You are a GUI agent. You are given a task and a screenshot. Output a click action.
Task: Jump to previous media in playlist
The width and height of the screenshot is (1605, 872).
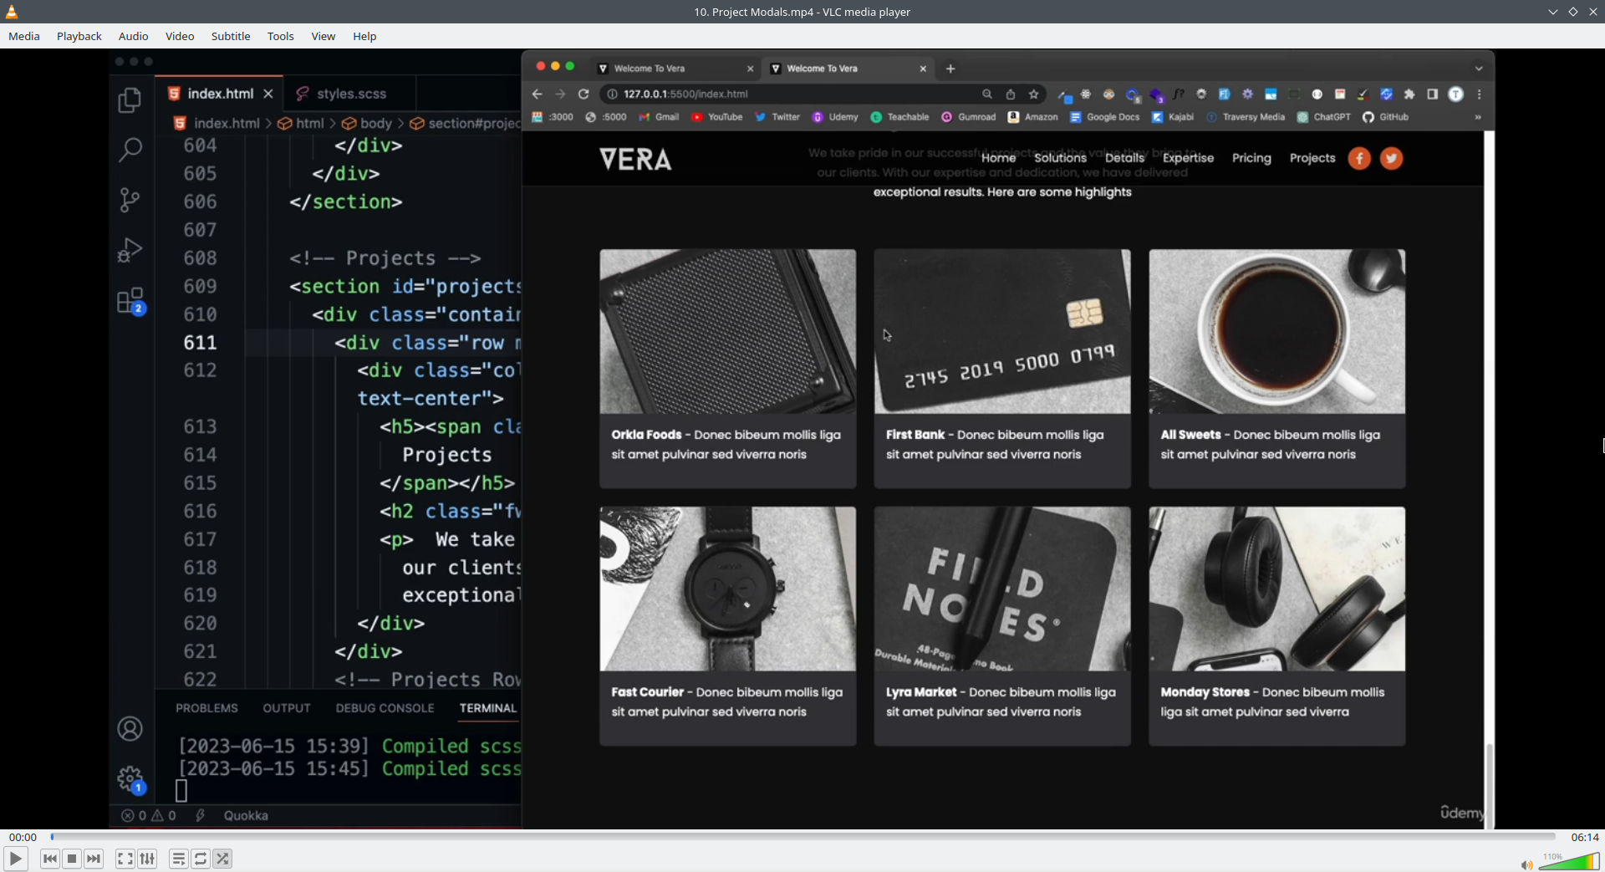[50, 859]
